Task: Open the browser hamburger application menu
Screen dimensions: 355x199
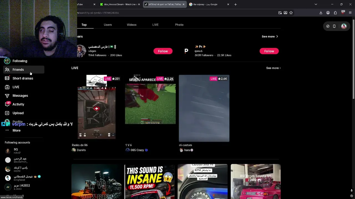Action: click(x=350, y=13)
